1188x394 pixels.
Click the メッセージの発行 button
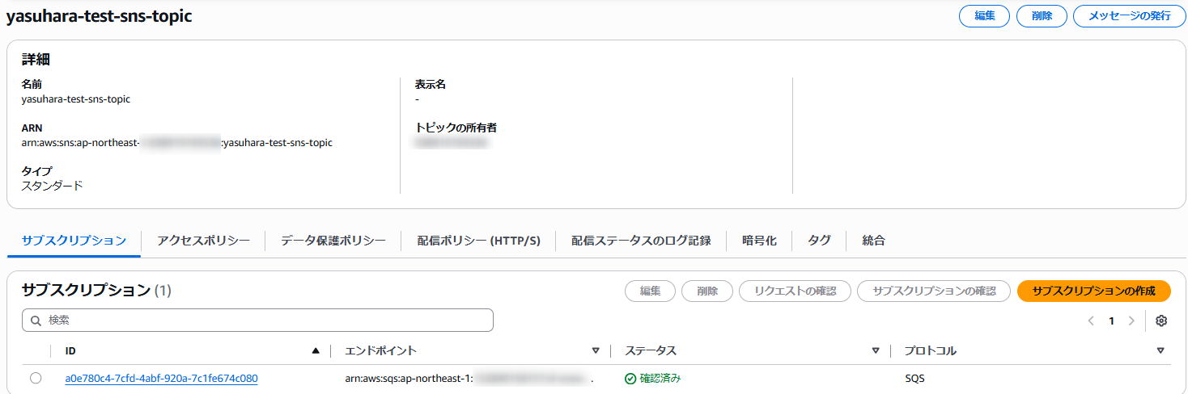1130,16
